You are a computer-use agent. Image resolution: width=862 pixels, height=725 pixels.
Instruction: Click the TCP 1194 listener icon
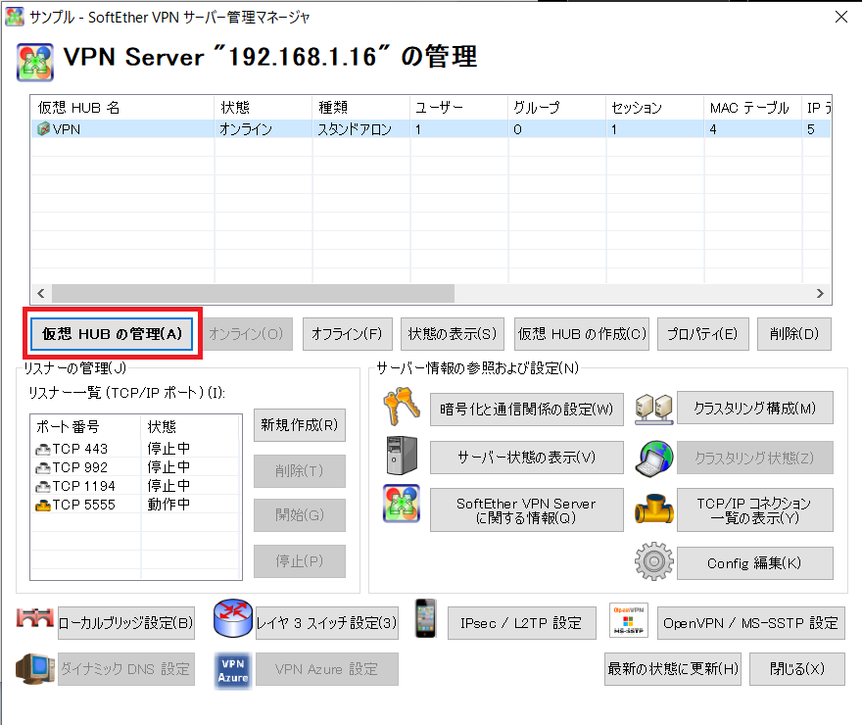click(x=43, y=487)
